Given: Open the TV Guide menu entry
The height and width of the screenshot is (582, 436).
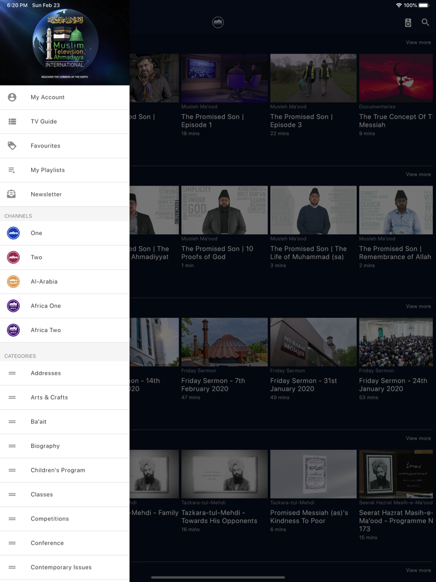Looking at the screenshot, I should (65, 122).
